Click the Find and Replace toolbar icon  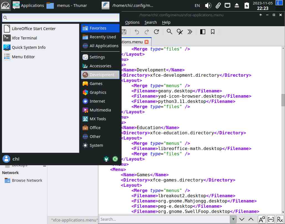click(x=180, y=32)
